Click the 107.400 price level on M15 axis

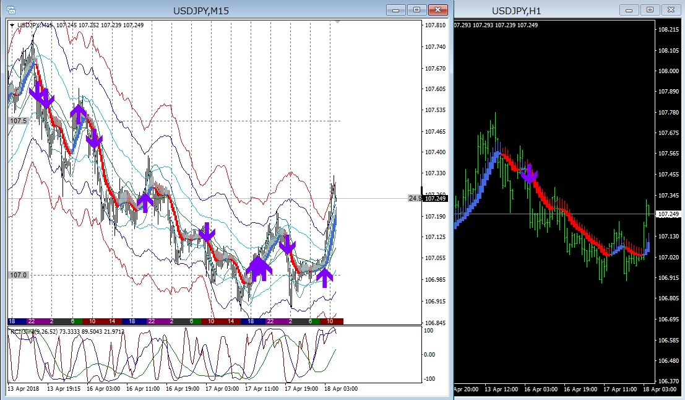(435, 152)
